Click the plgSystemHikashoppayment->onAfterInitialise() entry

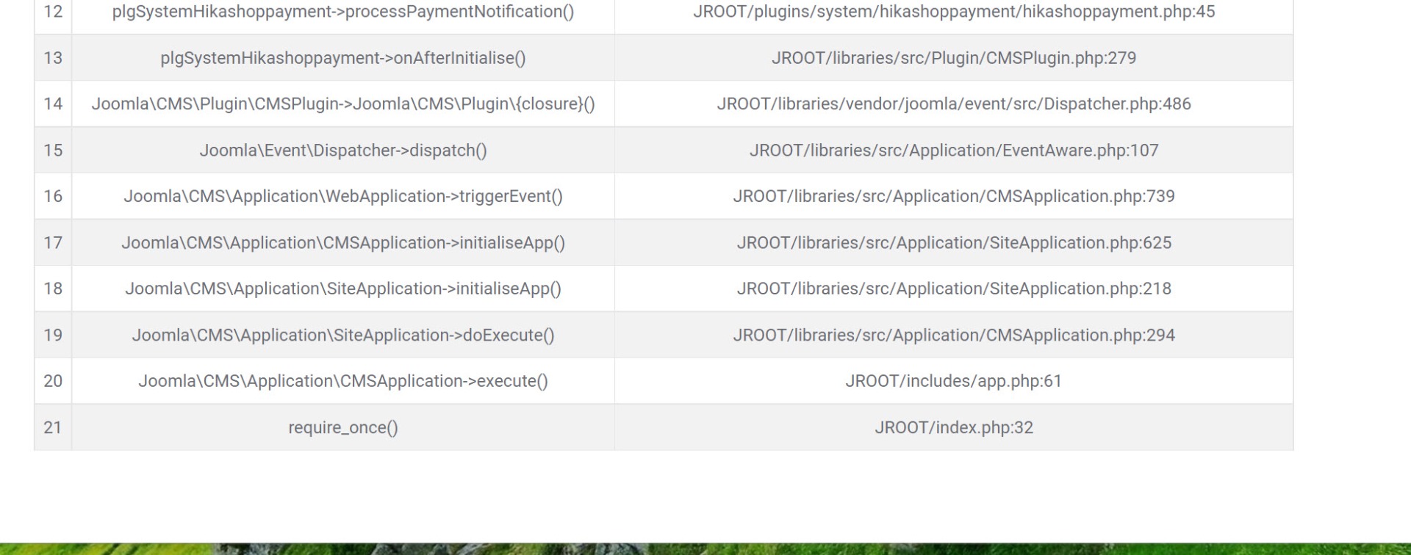[343, 58]
